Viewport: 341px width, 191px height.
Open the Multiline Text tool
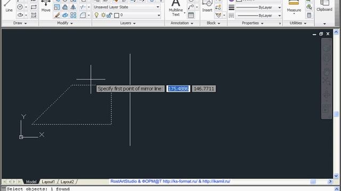pos(176,8)
